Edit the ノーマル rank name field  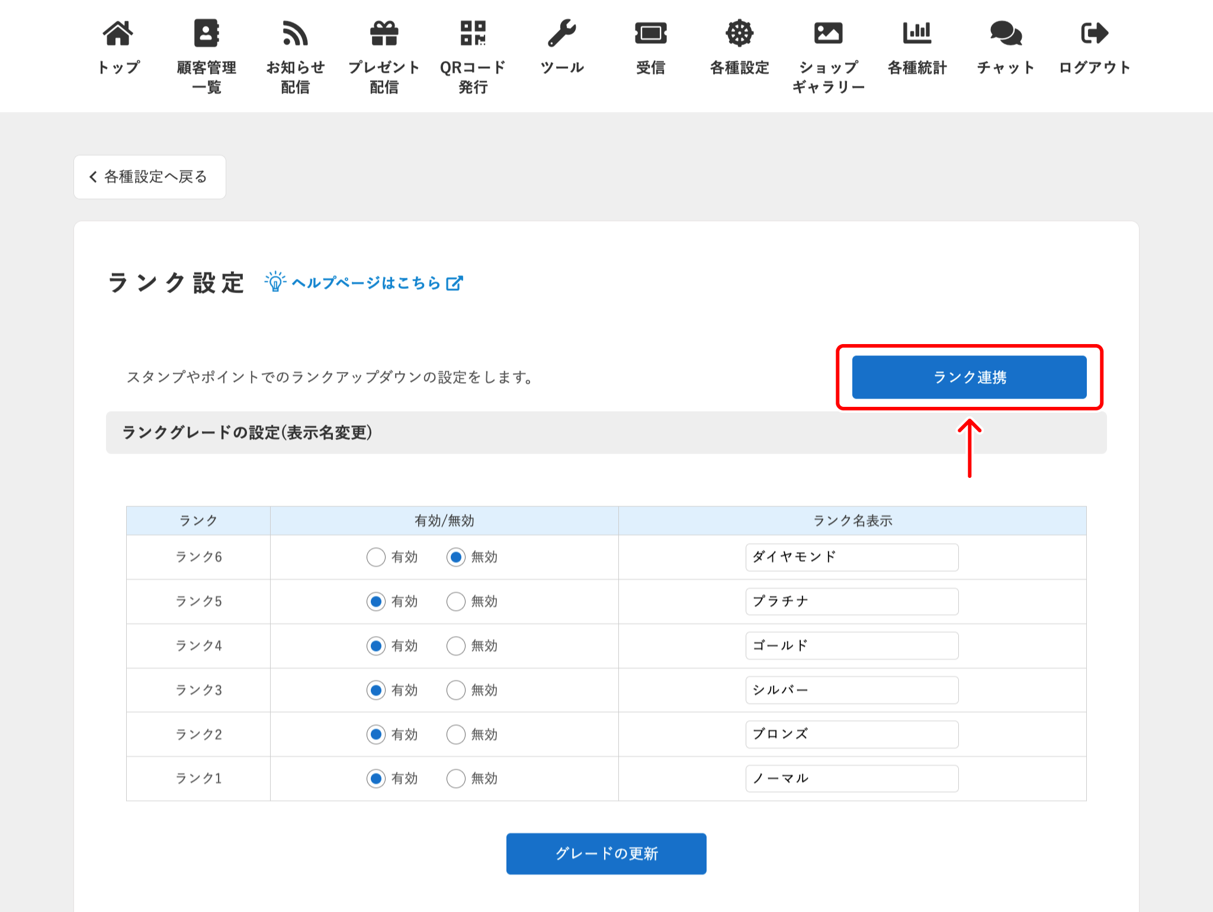pos(852,779)
